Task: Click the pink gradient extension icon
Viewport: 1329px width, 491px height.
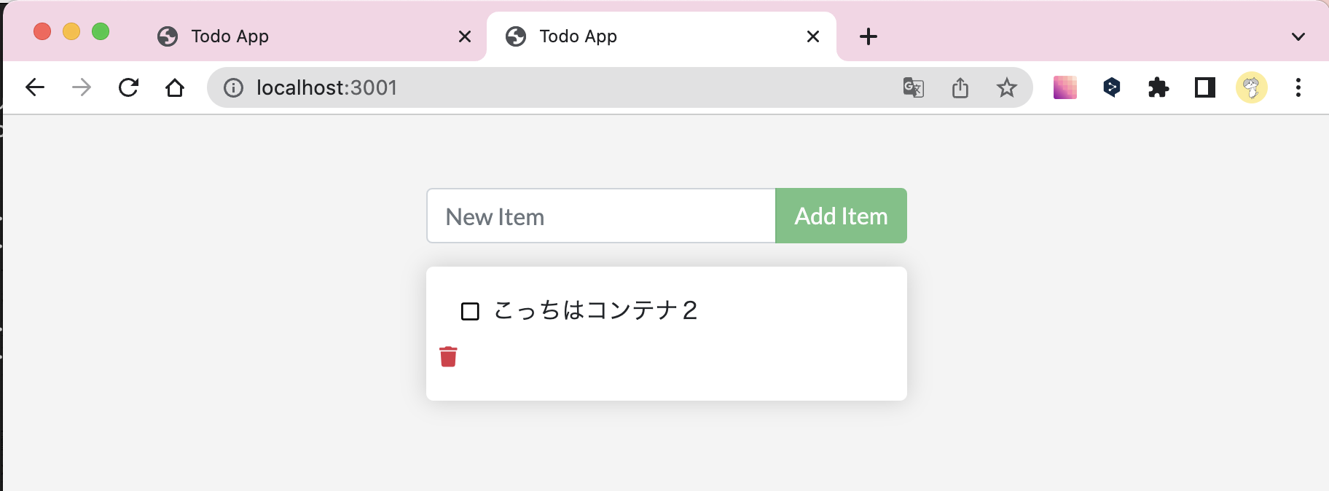Action: [1065, 88]
